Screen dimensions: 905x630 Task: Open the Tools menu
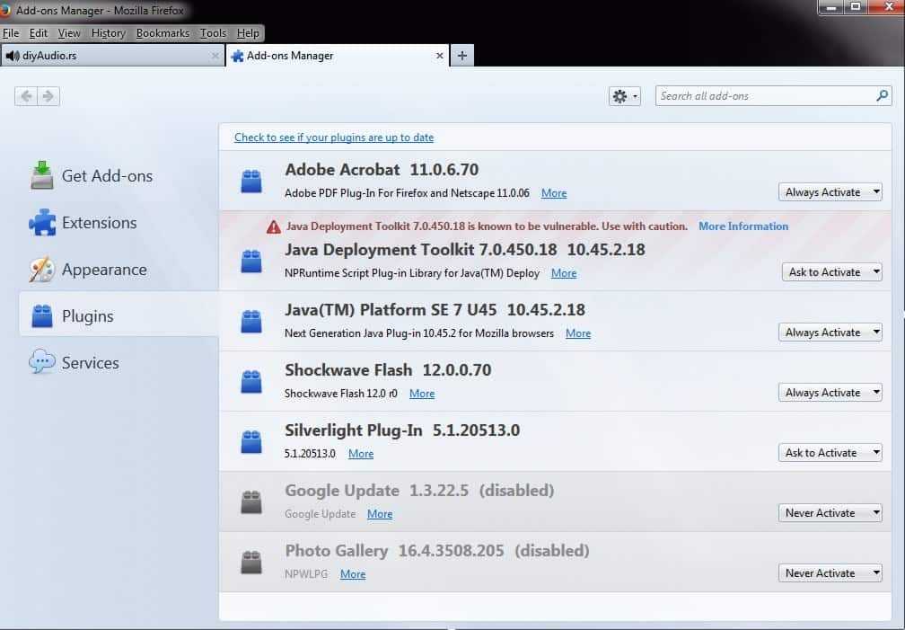point(213,33)
